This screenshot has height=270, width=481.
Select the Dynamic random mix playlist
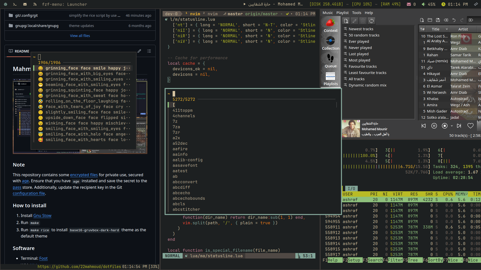point(367,85)
